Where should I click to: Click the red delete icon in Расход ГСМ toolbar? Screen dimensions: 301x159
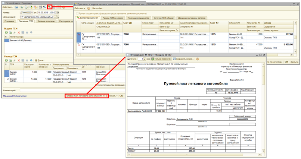coord(19,60)
